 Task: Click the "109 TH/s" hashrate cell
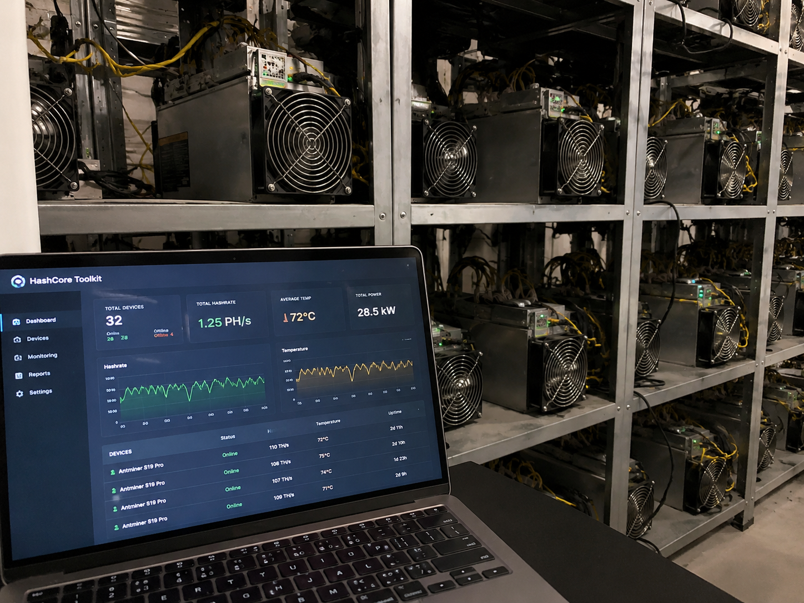284,496
